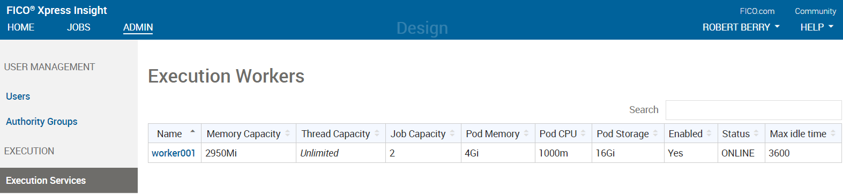The height and width of the screenshot is (194, 843).
Task: Sort by Enabled column sort icon
Action: [x=708, y=133]
